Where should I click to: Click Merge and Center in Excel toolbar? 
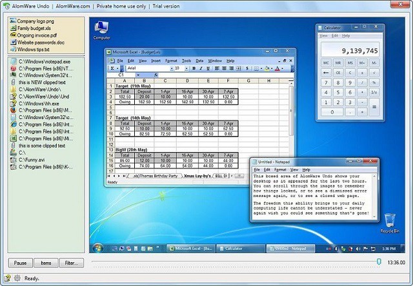tap(239, 68)
